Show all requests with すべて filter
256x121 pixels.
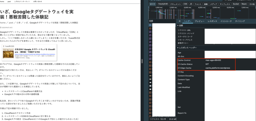153,4
